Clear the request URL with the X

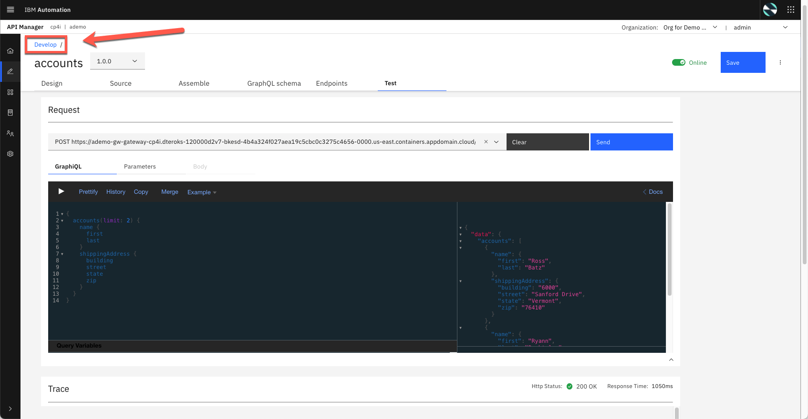[x=486, y=142]
